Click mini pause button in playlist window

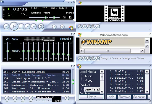[43, 101]
